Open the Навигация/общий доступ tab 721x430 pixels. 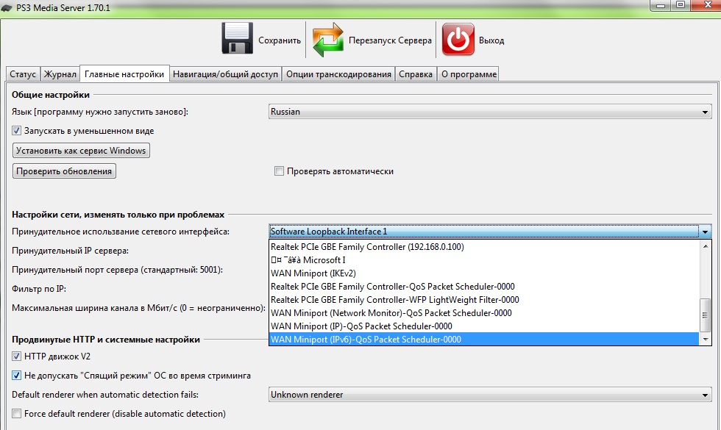point(225,74)
